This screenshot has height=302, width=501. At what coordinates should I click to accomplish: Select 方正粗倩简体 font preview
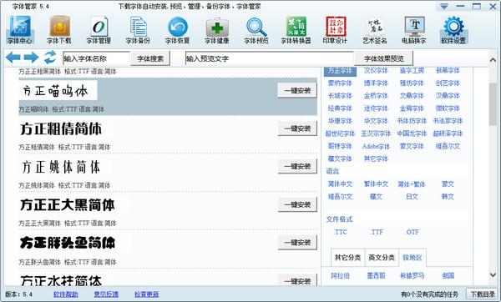[61, 128]
